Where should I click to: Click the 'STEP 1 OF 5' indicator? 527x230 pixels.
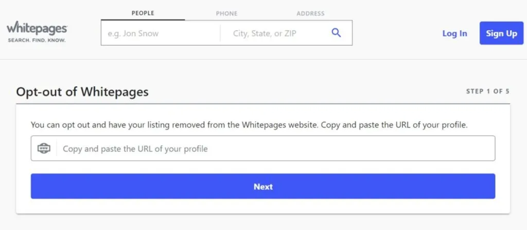click(487, 91)
